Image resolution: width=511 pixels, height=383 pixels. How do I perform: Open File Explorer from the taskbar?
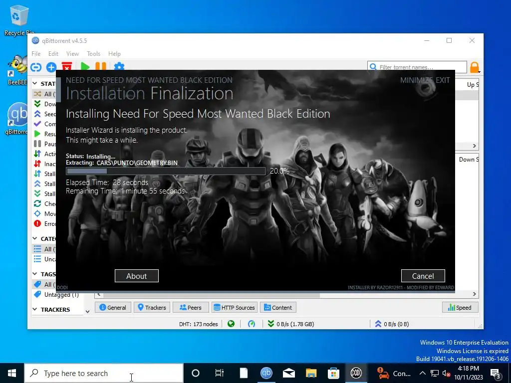[311, 373]
